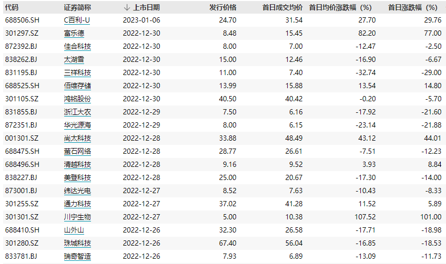Click the 川宁生物 stock link
This screenshot has width=446, height=264.
(x=77, y=217)
